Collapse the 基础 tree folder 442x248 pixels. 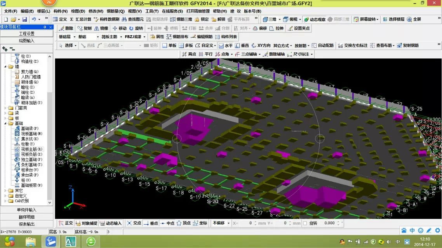pyautogui.click(x=5, y=124)
